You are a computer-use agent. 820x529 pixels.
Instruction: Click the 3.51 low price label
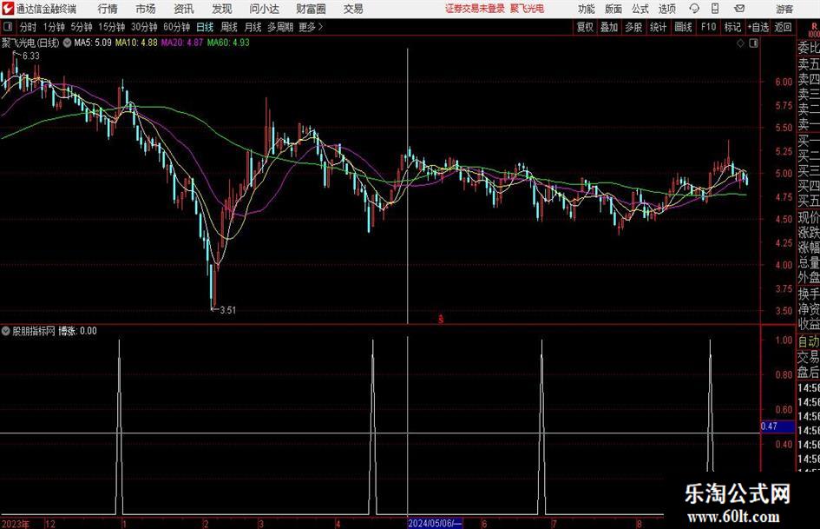[228, 310]
